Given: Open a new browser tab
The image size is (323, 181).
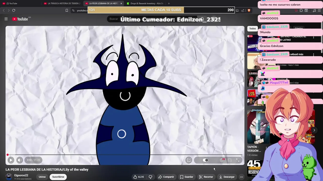Looking at the screenshot, I should click(169, 4).
